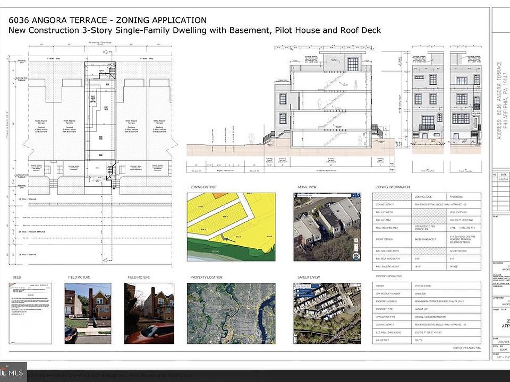Screen dimensions: 510x382
Task: Click the zoom control at Satellite View's lower left
Action: tap(295, 338)
